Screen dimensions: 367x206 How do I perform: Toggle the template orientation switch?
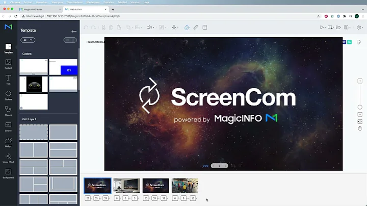tap(70, 40)
